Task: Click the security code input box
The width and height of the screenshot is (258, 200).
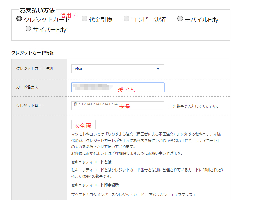Action: point(84,125)
